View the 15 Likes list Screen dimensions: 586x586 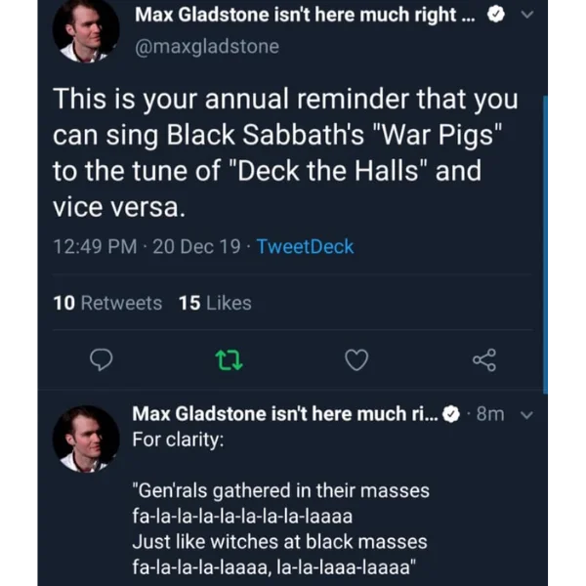tap(215, 303)
